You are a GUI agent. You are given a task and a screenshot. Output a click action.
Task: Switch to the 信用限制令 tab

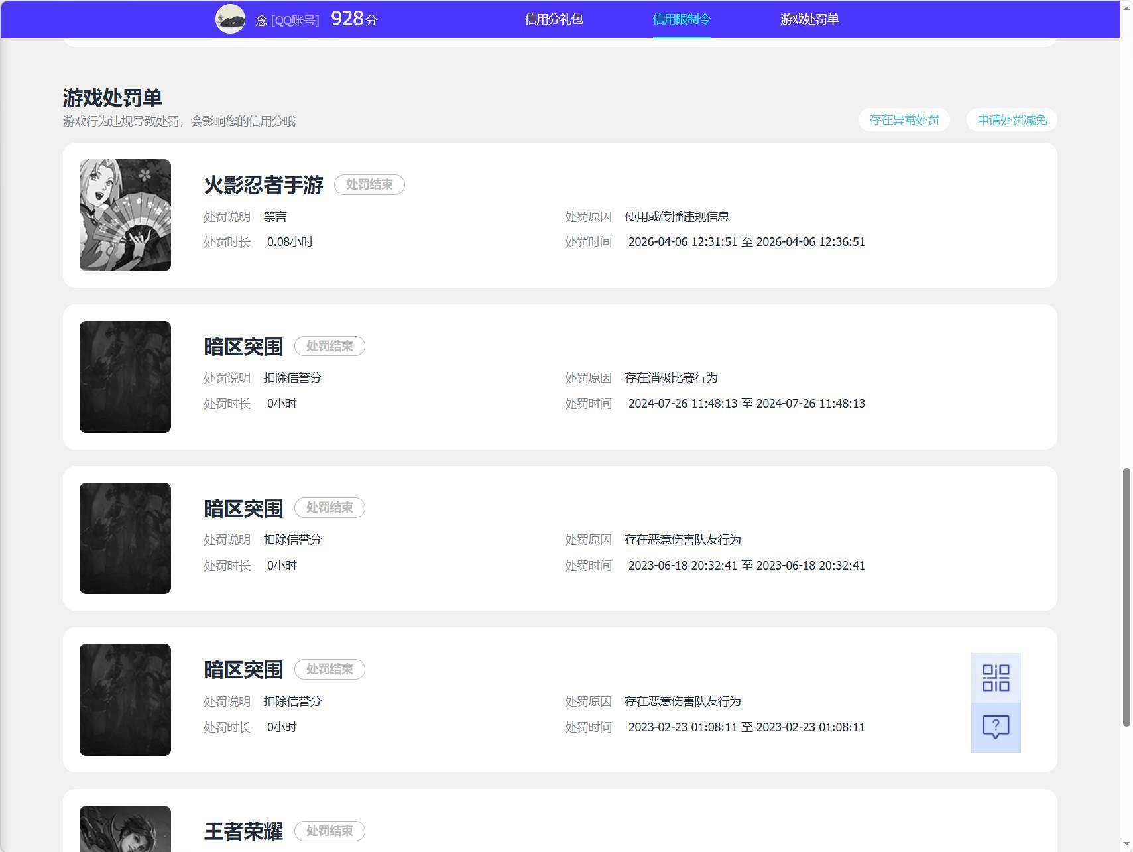(x=682, y=19)
